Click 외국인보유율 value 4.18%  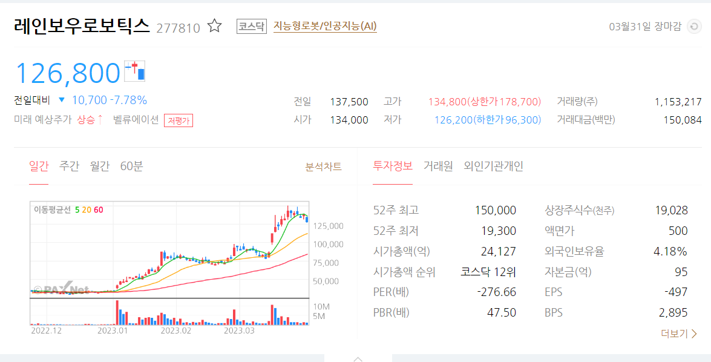[x=670, y=251]
